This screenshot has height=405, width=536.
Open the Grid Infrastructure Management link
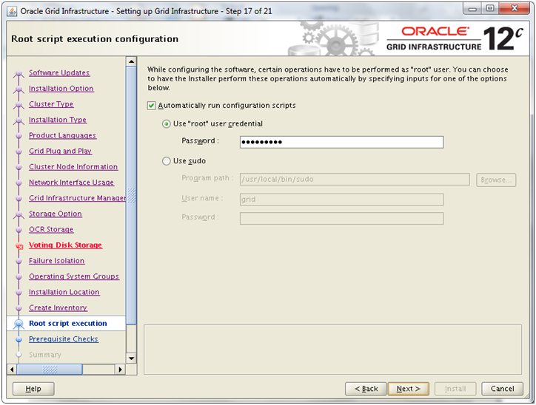pyautogui.click(x=77, y=198)
